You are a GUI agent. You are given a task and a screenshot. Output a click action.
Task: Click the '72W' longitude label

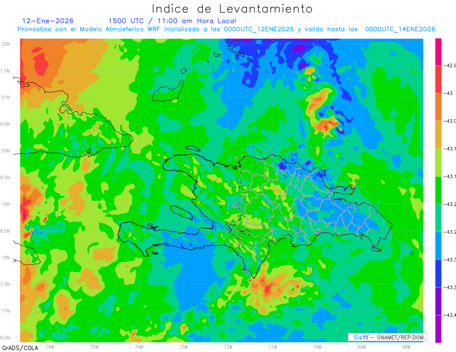[228, 347]
